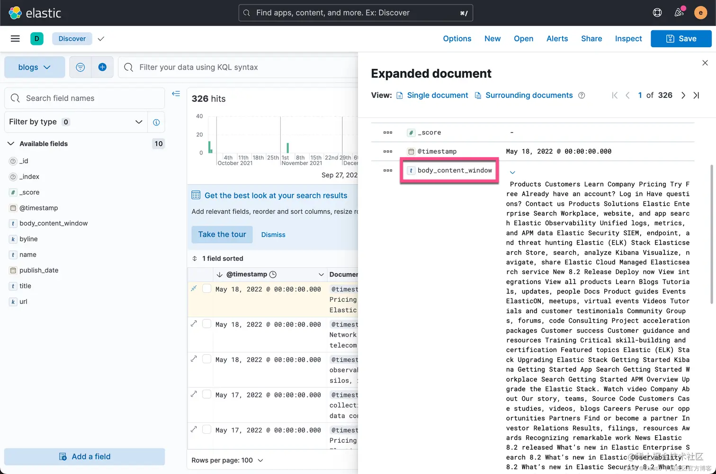This screenshot has height=474, width=716.
Task: Select checkbox for first May 18 row
Action: 207,289
